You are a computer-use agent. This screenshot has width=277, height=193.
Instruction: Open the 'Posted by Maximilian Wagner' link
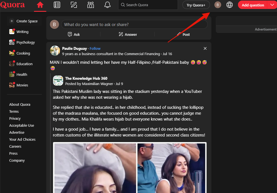pos(89,84)
